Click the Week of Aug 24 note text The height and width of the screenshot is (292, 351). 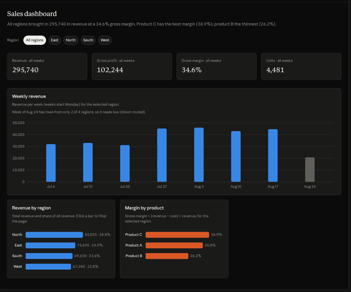(79, 112)
